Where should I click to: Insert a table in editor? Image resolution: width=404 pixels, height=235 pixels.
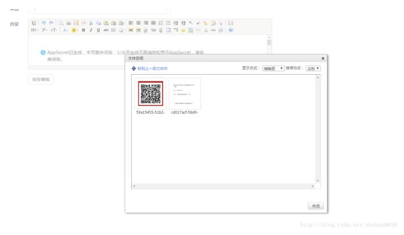[168, 30]
